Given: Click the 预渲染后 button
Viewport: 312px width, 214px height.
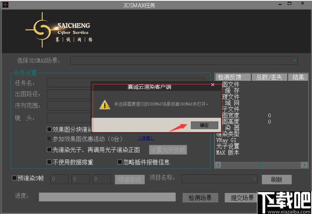Looking at the screenshot, I should tap(130, 179).
